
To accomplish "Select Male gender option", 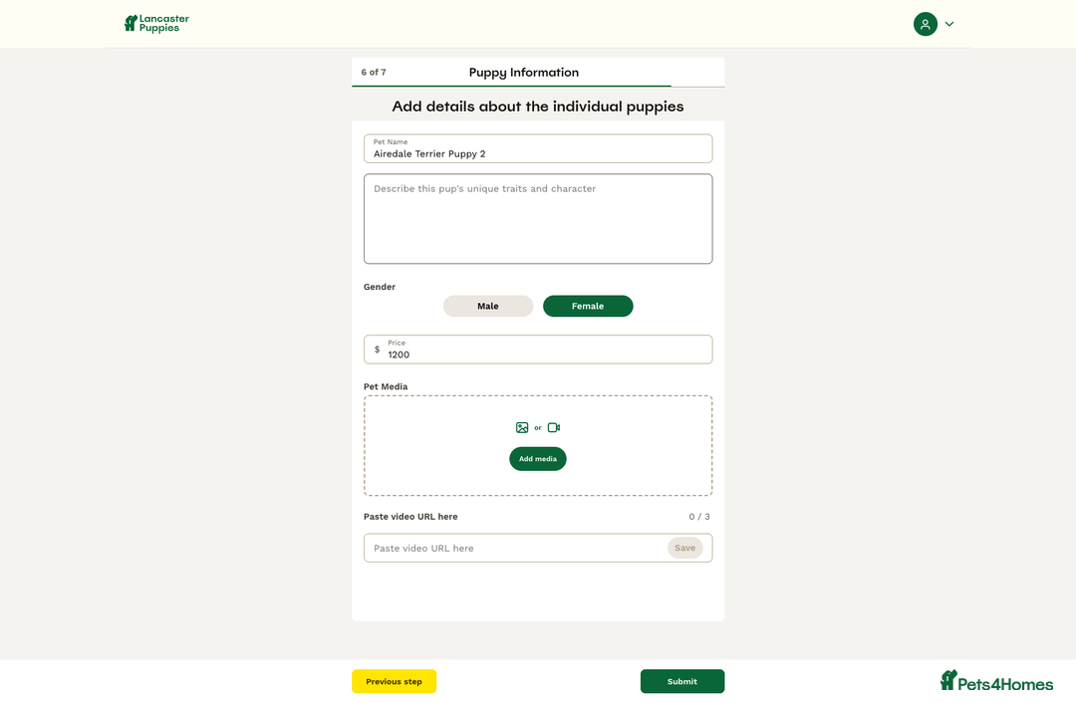I will [488, 307].
